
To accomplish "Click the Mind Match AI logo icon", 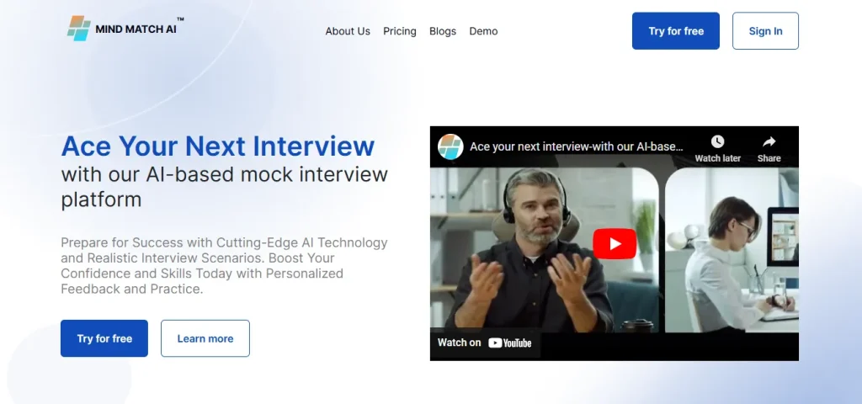I will click(78, 28).
